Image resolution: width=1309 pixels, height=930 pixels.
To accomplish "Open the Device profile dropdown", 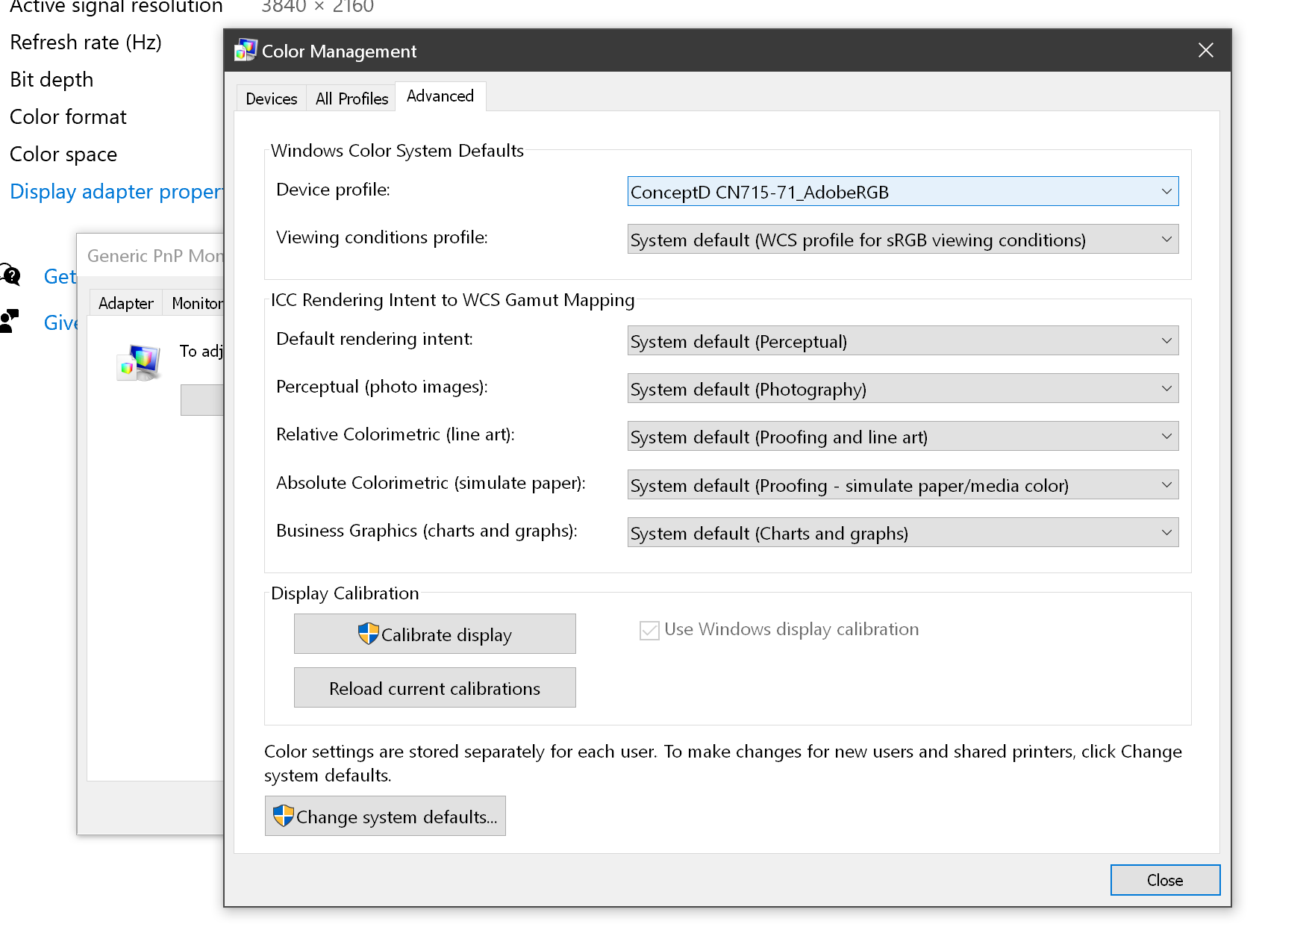I will tap(903, 192).
